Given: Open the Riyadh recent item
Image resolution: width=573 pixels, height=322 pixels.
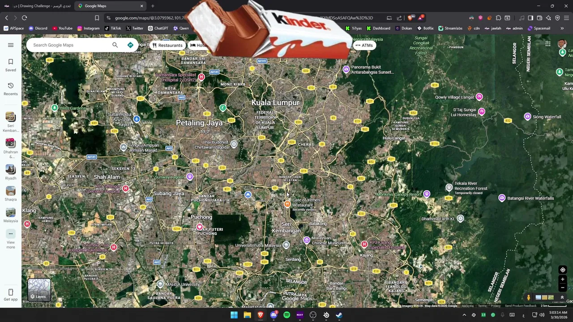Looking at the screenshot, I should point(11,172).
